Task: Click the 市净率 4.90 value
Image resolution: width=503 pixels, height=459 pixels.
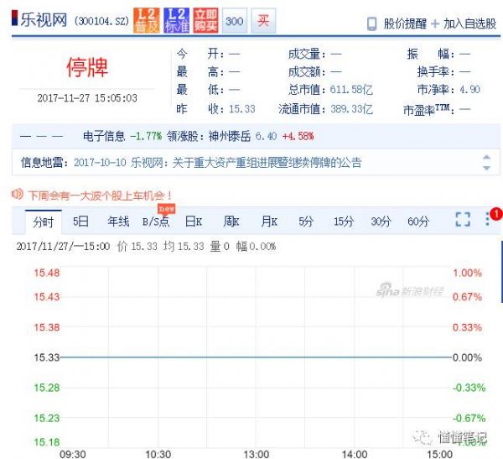Action: [469, 89]
